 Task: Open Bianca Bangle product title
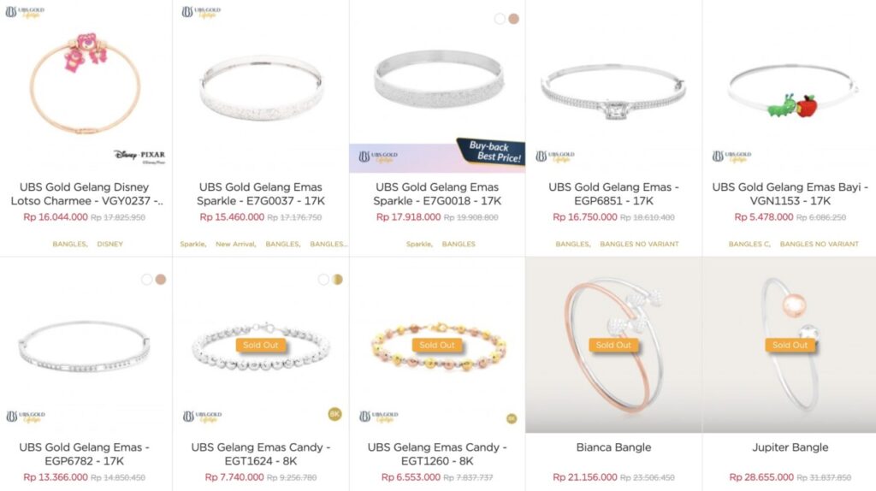point(613,447)
